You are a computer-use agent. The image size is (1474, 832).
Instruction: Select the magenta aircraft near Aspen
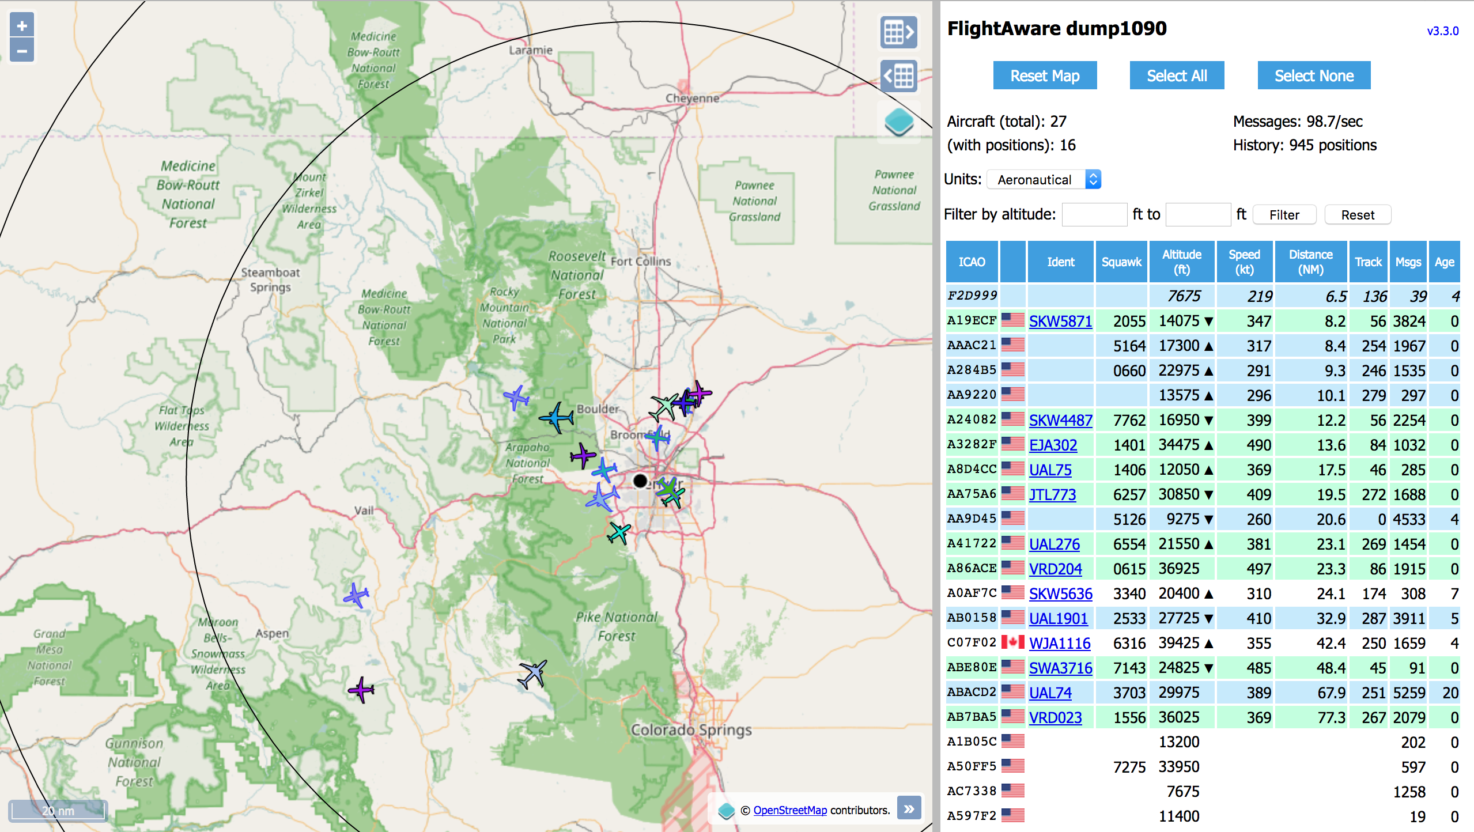361,689
